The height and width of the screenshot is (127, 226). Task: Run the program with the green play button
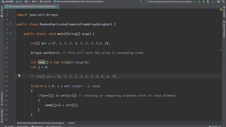click(199, 1)
